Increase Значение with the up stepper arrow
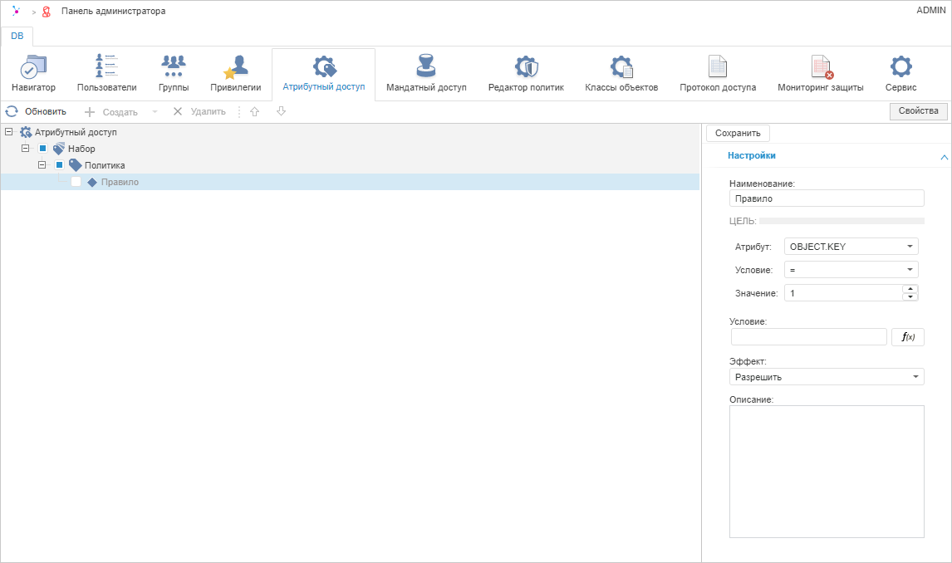 click(x=910, y=289)
